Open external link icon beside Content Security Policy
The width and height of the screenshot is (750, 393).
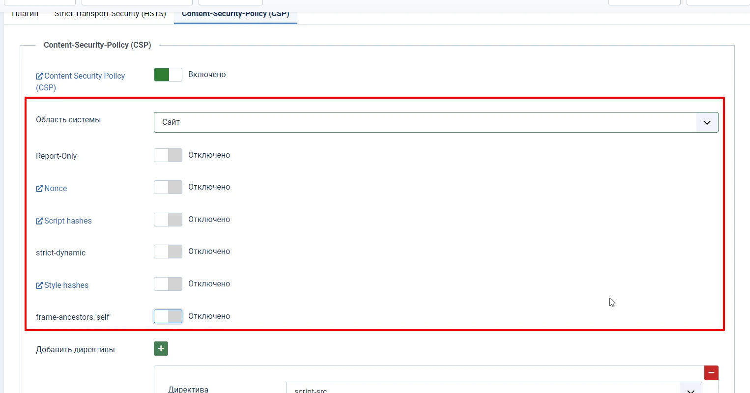39,76
